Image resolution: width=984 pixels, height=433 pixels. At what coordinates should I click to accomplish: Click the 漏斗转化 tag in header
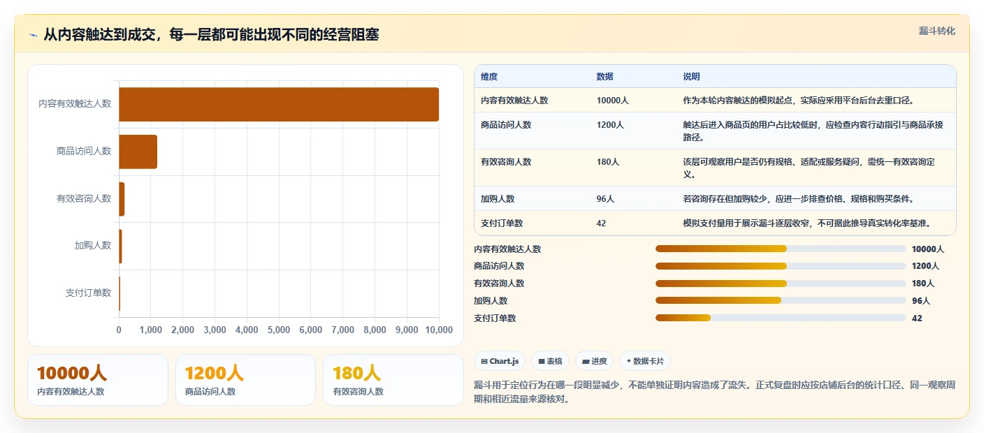click(x=936, y=31)
